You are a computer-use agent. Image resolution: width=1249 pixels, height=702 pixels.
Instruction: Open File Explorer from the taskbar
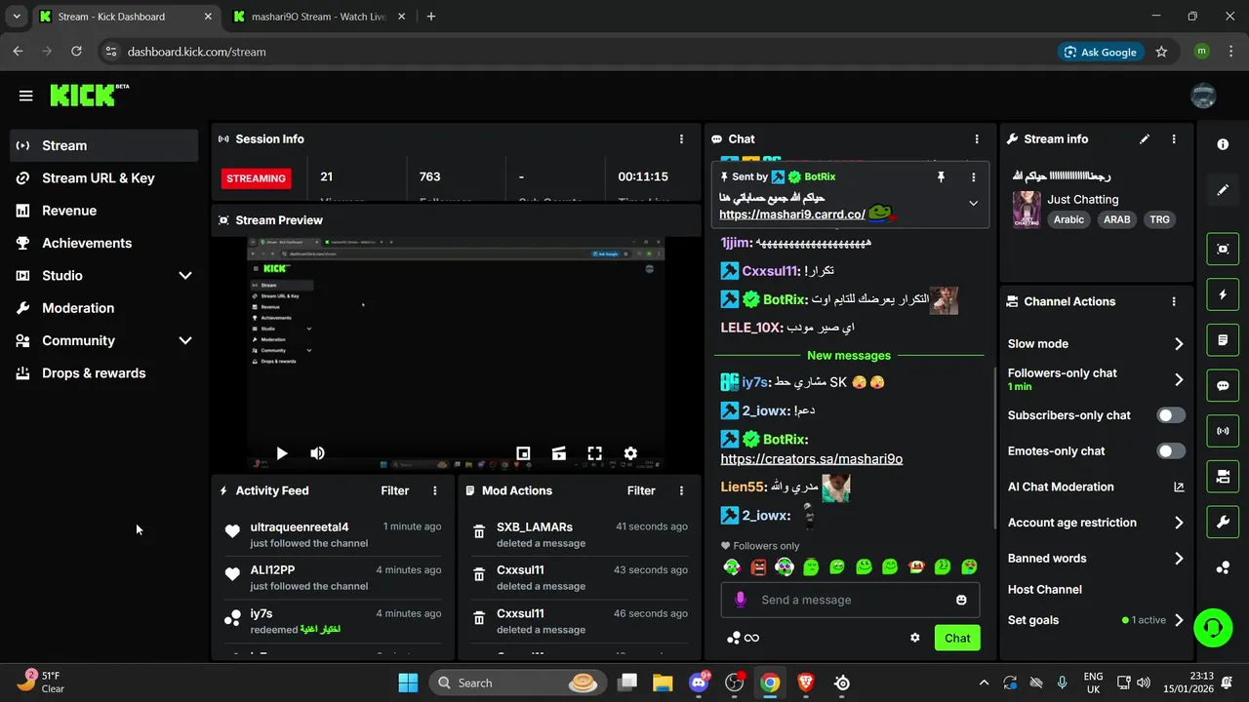[663, 682]
